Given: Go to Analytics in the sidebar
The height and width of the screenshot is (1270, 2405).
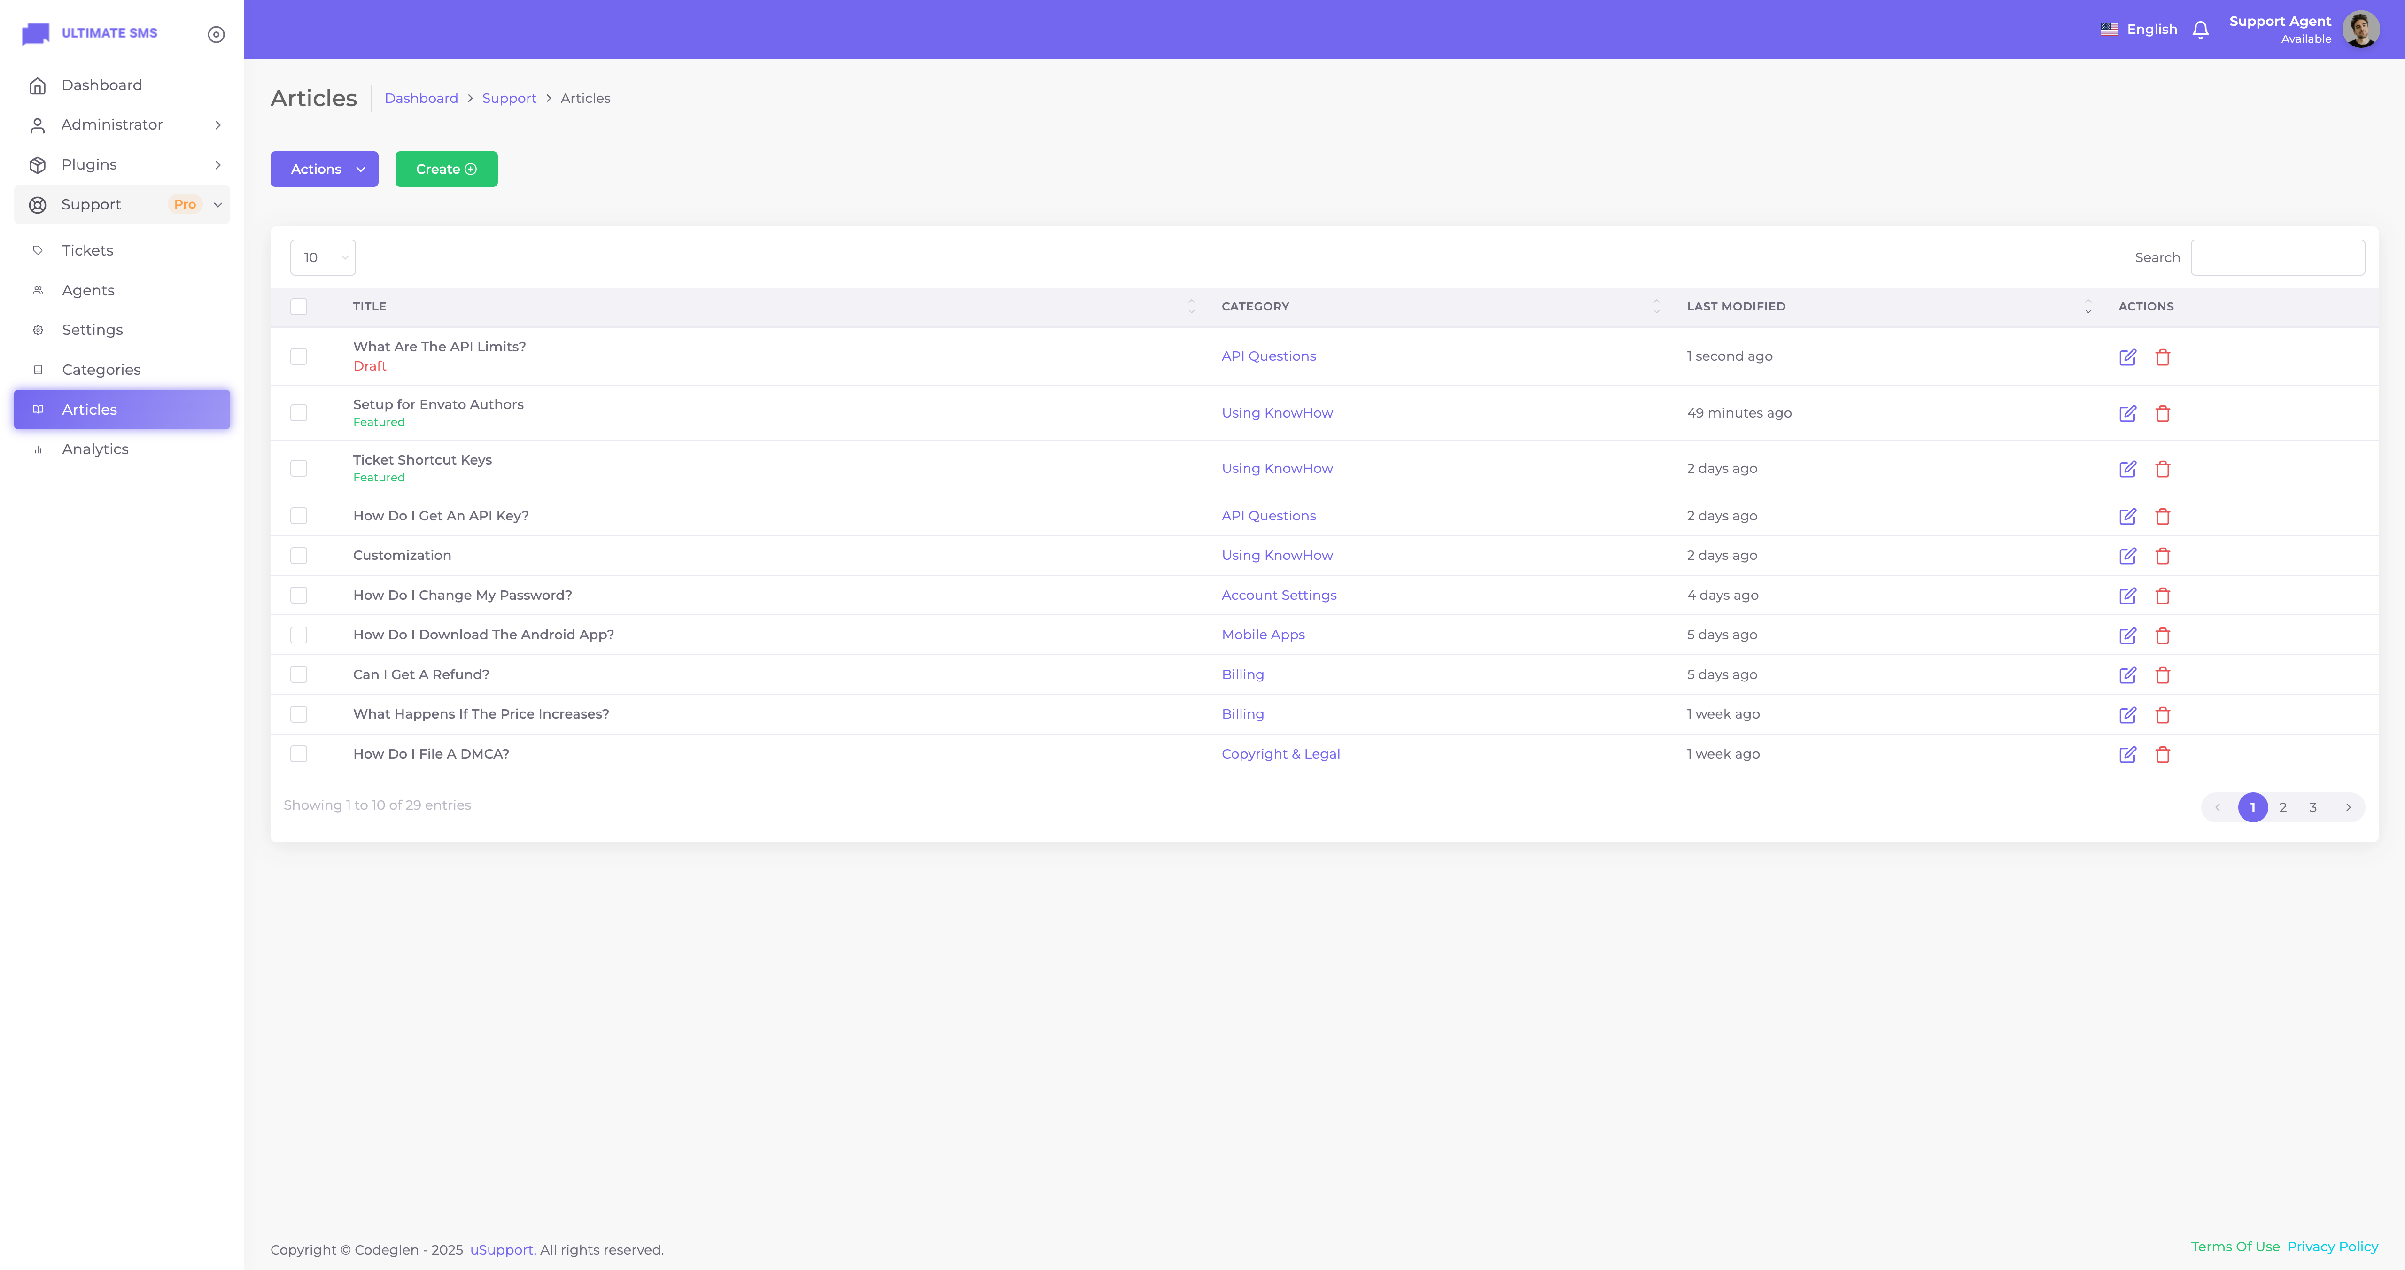Looking at the screenshot, I should 95,449.
